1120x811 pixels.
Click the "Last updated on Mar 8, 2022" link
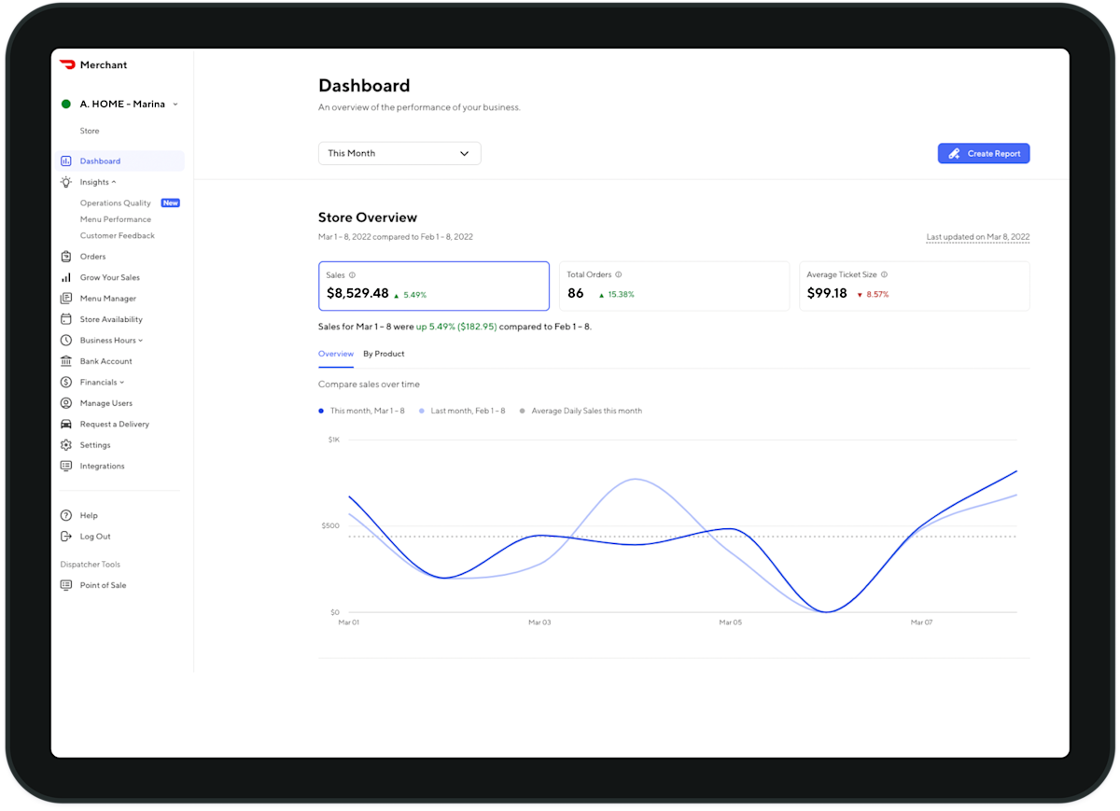pyautogui.click(x=977, y=236)
